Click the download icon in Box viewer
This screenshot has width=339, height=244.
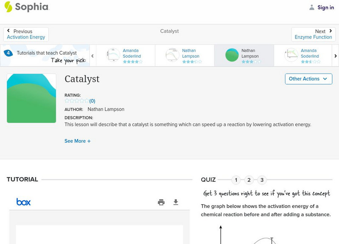pyautogui.click(x=176, y=202)
